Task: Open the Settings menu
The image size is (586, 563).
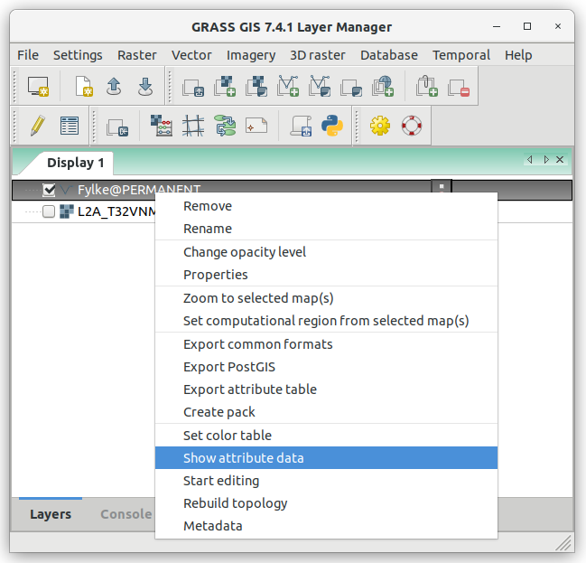Action: (x=78, y=55)
